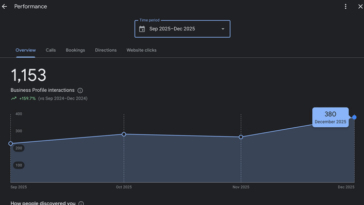Select the October 2025 data point
364x205 pixels.
tap(124, 134)
